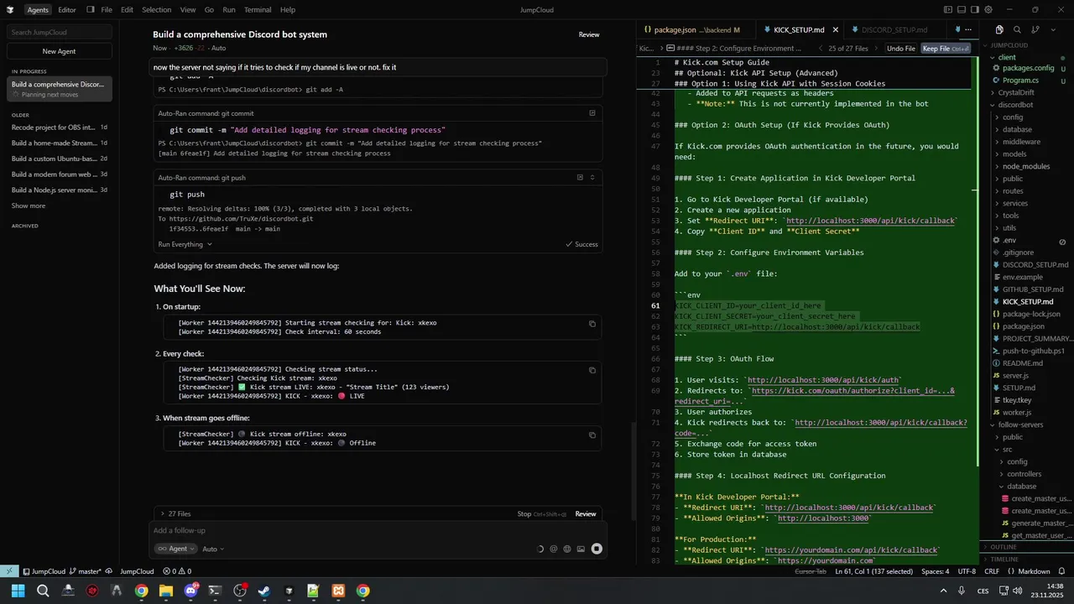Open worker.js in file explorer
Viewport: 1074px width, 604px height.
1017,412
